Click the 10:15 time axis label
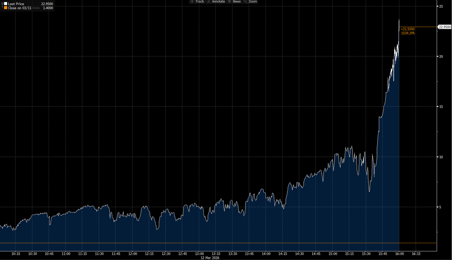Image resolution: width=452 pixels, height=260 pixels. (16, 254)
